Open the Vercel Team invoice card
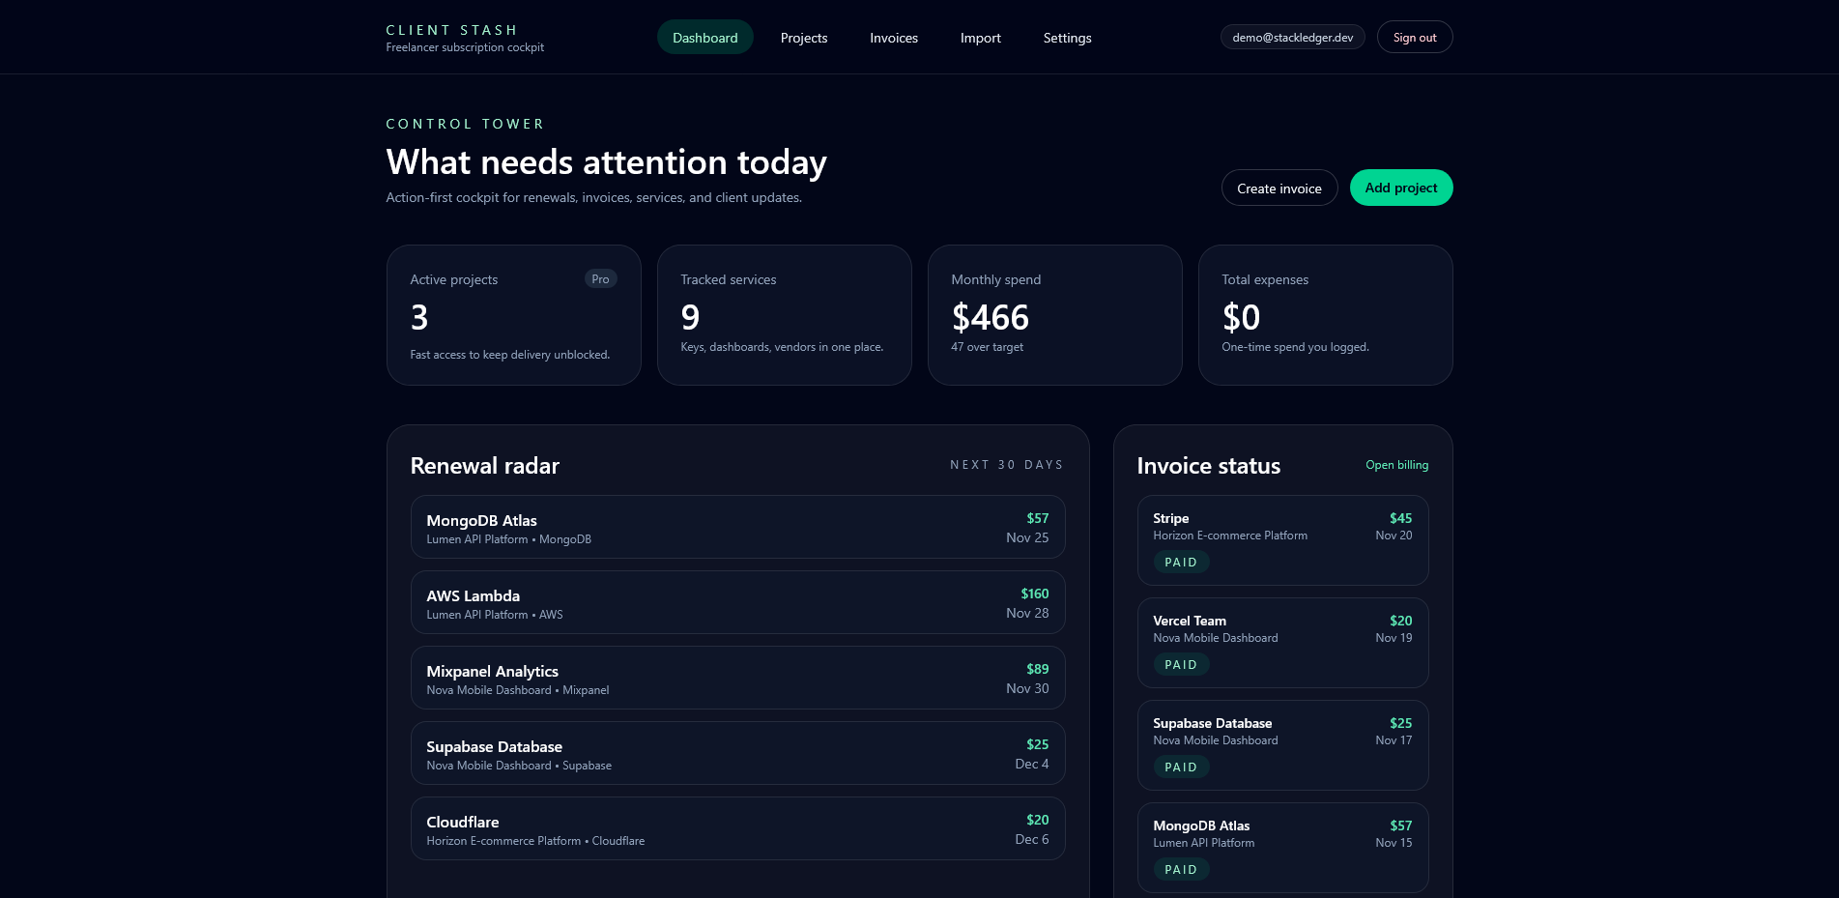The width and height of the screenshot is (1839, 898). [x=1283, y=643]
